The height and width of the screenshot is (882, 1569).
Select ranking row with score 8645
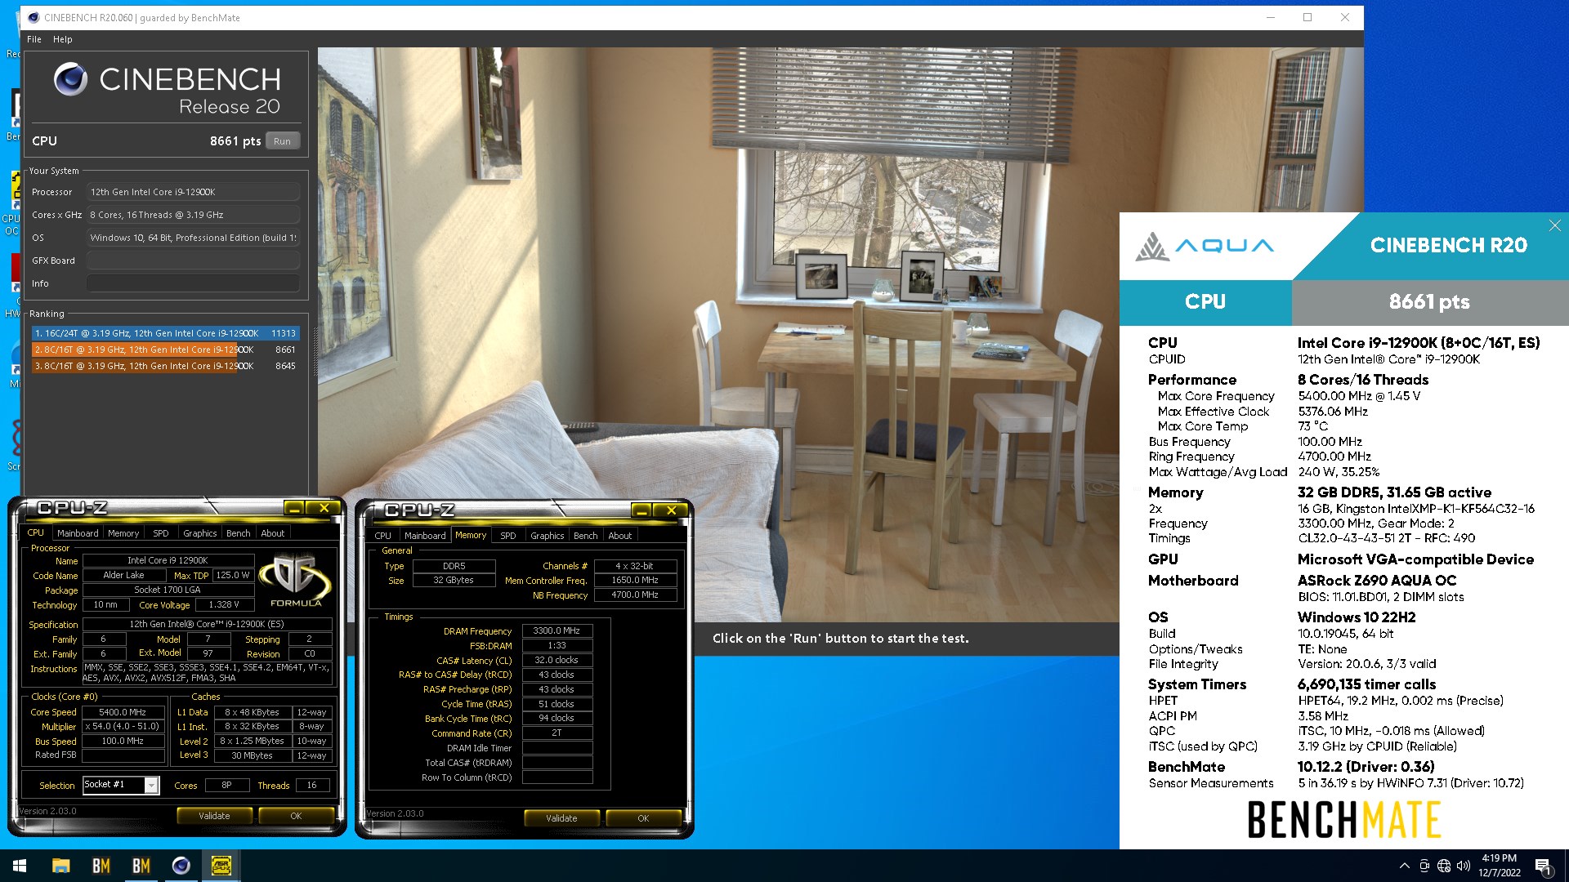pyautogui.click(x=165, y=366)
